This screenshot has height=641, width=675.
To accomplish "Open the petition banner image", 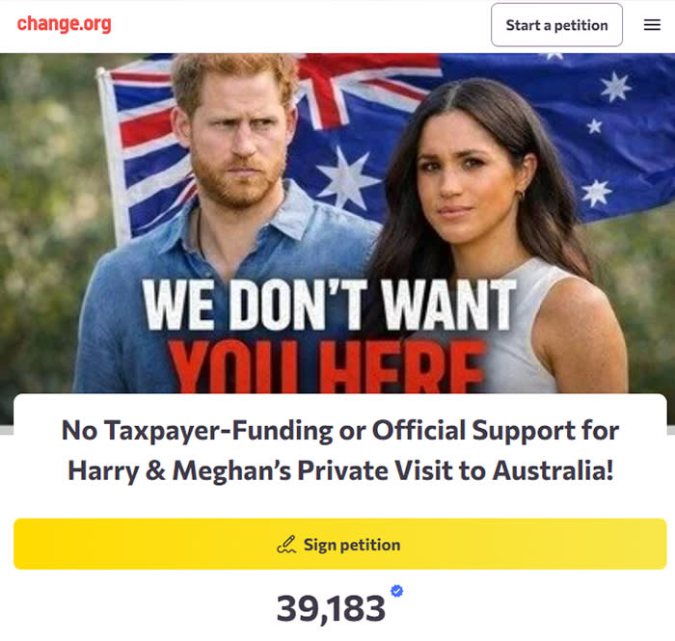I will 337,222.
